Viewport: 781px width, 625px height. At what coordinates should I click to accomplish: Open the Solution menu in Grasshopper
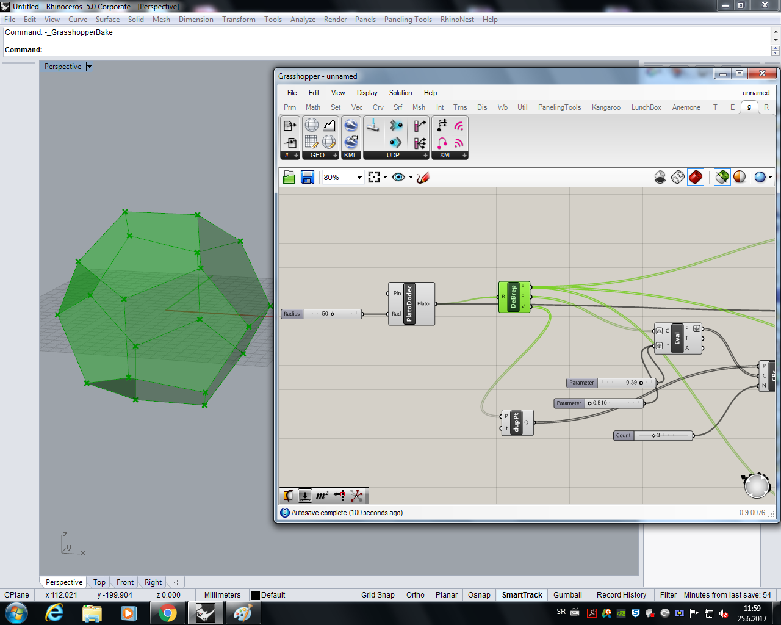401,93
